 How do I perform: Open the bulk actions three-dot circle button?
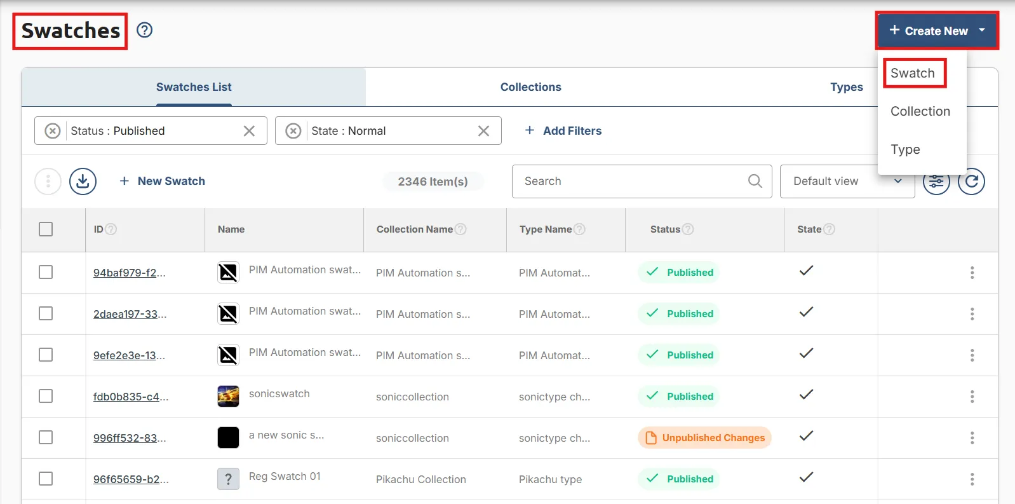tap(48, 181)
